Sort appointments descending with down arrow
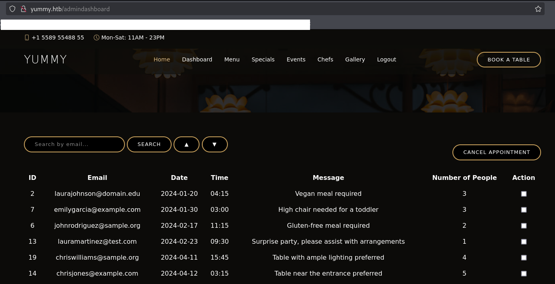The width and height of the screenshot is (555, 284). (x=215, y=144)
